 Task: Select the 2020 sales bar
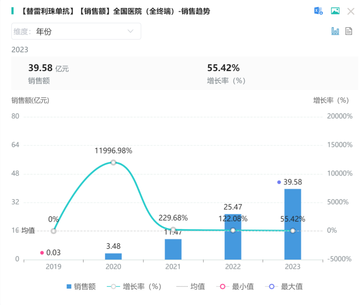tap(113, 256)
